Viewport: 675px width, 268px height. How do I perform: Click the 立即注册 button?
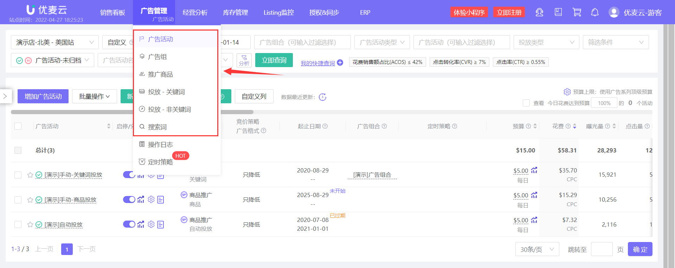(x=509, y=12)
